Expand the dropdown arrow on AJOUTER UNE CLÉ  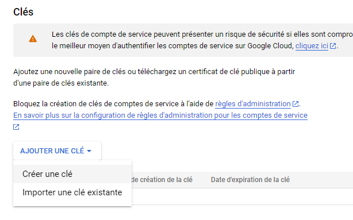(x=89, y=151)
